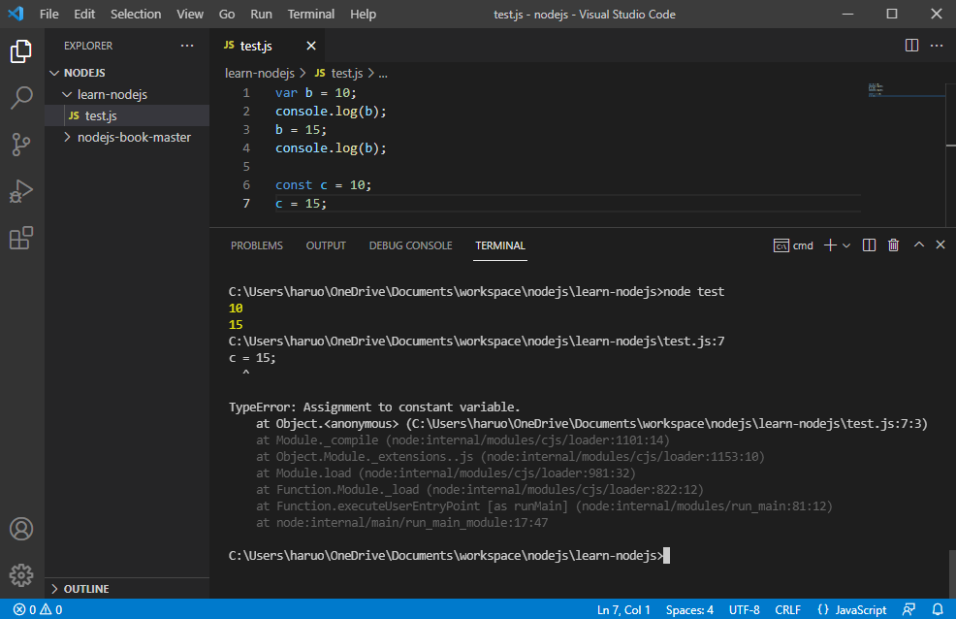Close the terminal panel
This screenshot has width=956, height=619.
pyautogui.click(x=940, y=244)
